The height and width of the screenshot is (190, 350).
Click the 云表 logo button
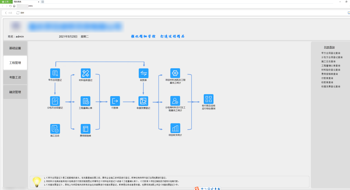5,2
